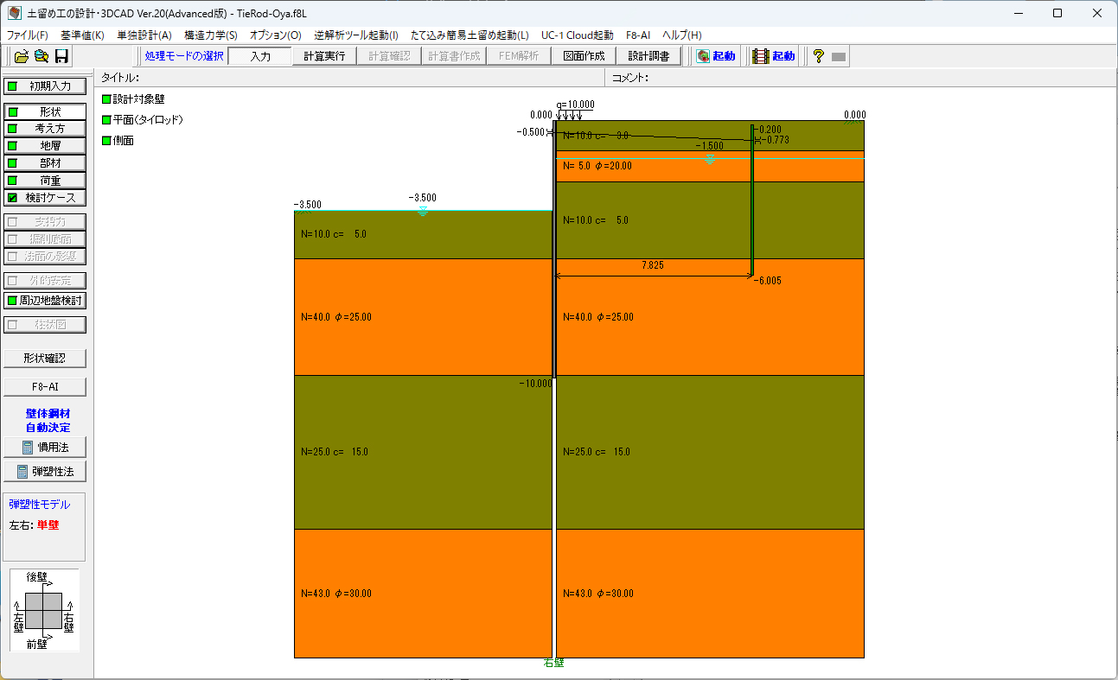Open the ファイル(F) menu
The image size is (1118, 680).
click(28, 35)
